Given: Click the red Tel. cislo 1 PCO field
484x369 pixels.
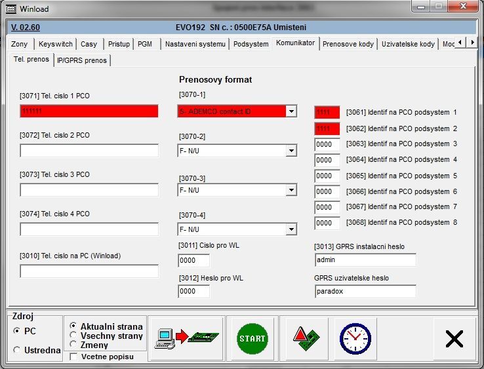Looking at the screenshot, I should (89, 111).
